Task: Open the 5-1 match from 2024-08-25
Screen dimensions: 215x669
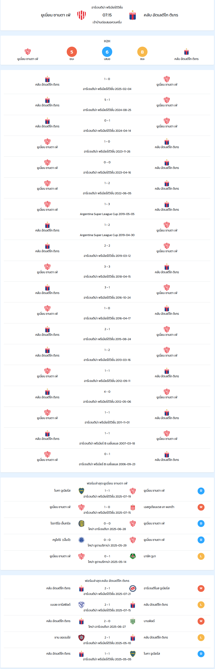Action: (107, 105)
